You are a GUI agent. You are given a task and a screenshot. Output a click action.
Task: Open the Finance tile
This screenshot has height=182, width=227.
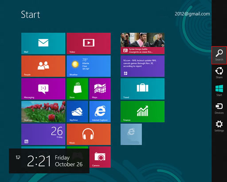click(x=142, y=111)
